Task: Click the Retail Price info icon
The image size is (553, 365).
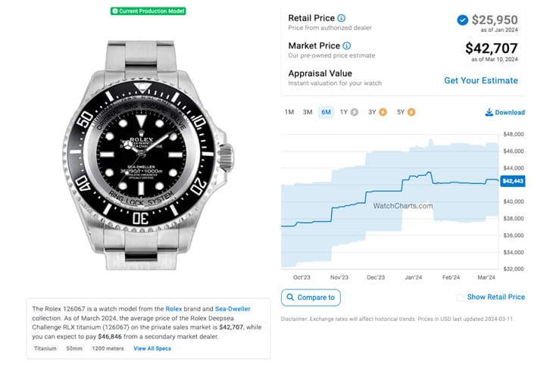Action: tap(341, 18)
